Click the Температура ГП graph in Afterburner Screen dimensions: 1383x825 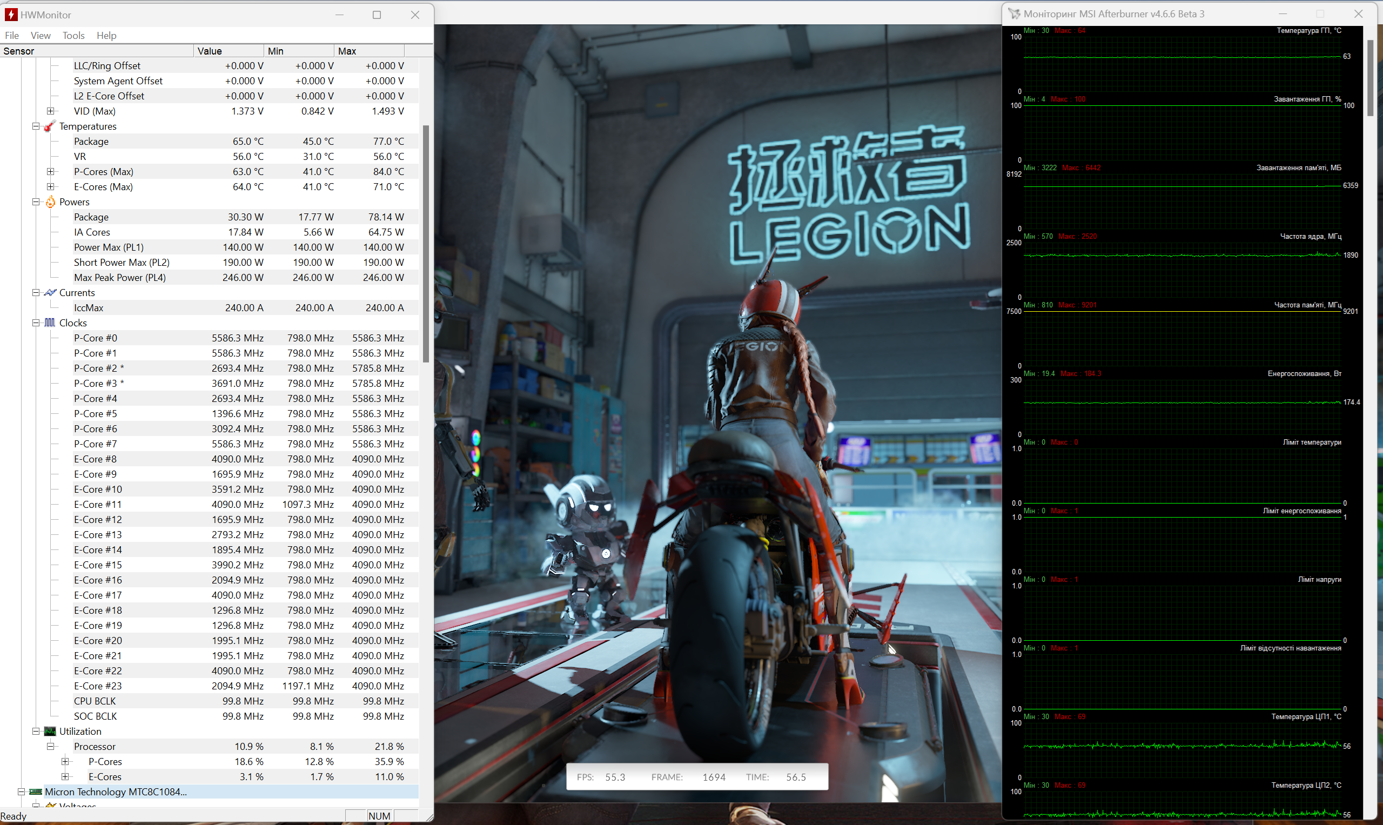coord(1183,64)
